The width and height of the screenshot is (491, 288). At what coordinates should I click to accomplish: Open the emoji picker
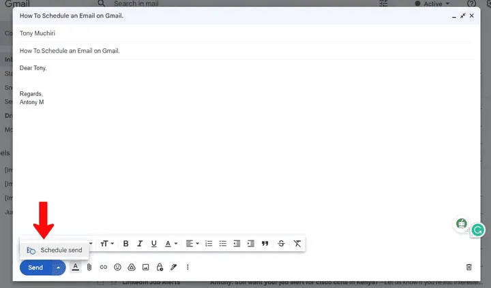tap(117, 268)
